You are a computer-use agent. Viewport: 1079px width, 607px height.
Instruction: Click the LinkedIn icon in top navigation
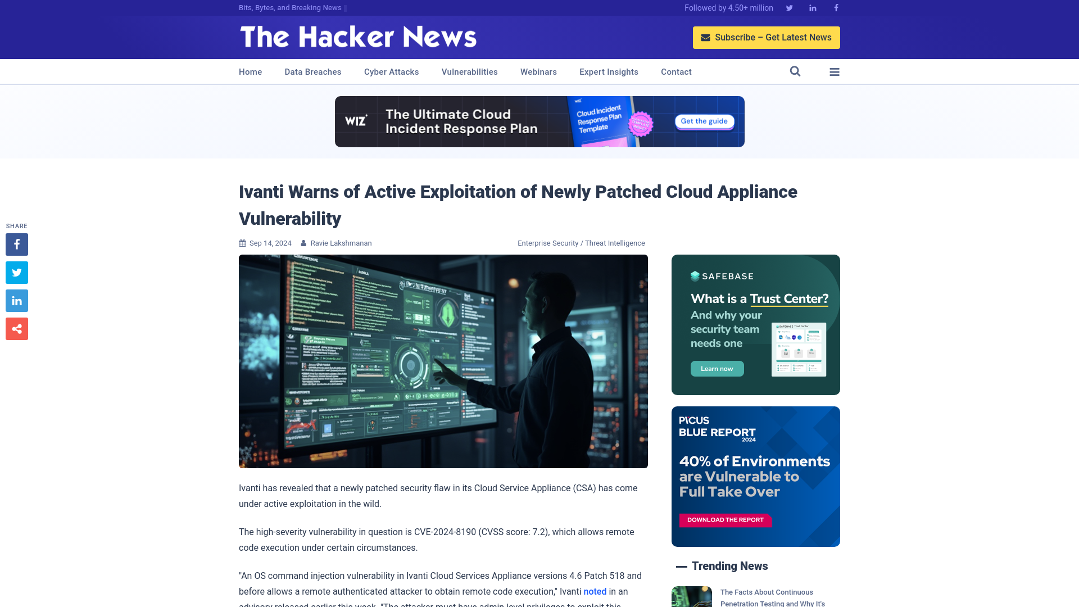click(x=812, y=7)
